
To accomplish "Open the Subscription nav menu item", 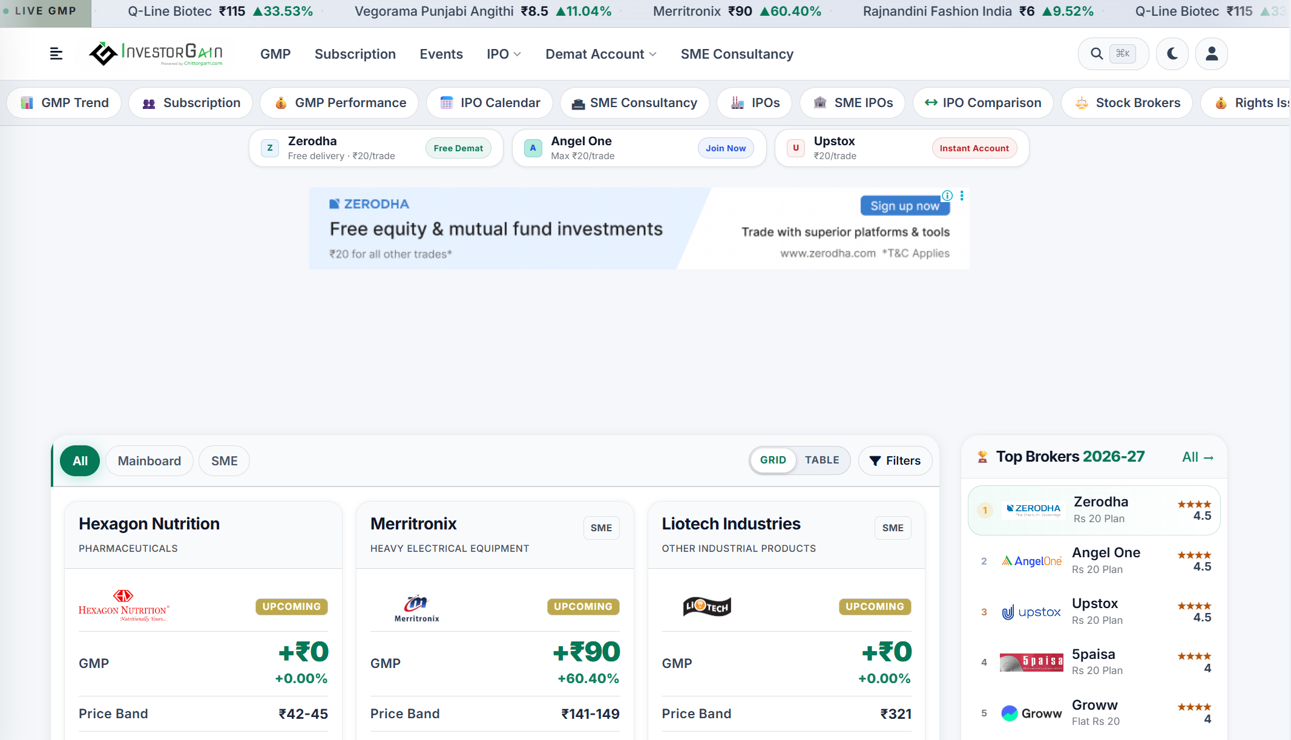I will click(x=355, y=54).
